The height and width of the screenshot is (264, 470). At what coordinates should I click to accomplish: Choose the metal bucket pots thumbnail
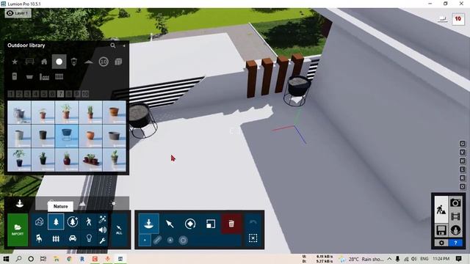click(x=19, y=112)
